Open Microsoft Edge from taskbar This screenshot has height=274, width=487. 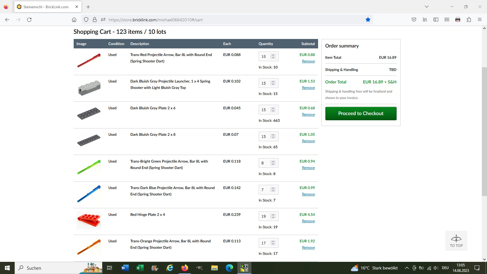229,268
